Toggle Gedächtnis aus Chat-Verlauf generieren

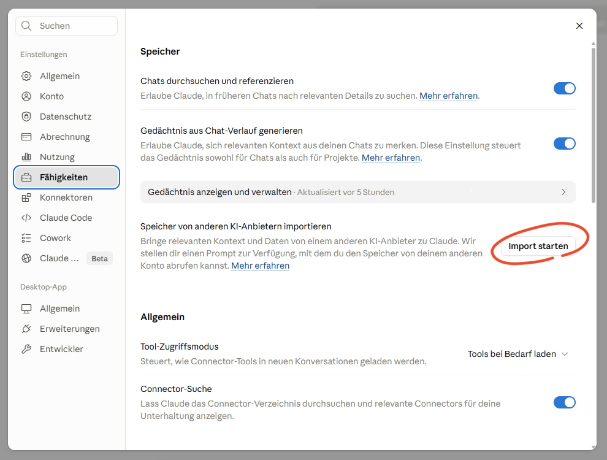coord(565,144)
